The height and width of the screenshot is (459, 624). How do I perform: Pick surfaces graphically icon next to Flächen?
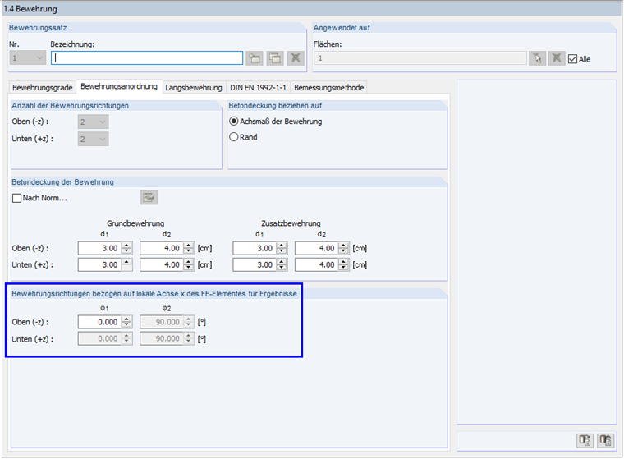[537, 58]
